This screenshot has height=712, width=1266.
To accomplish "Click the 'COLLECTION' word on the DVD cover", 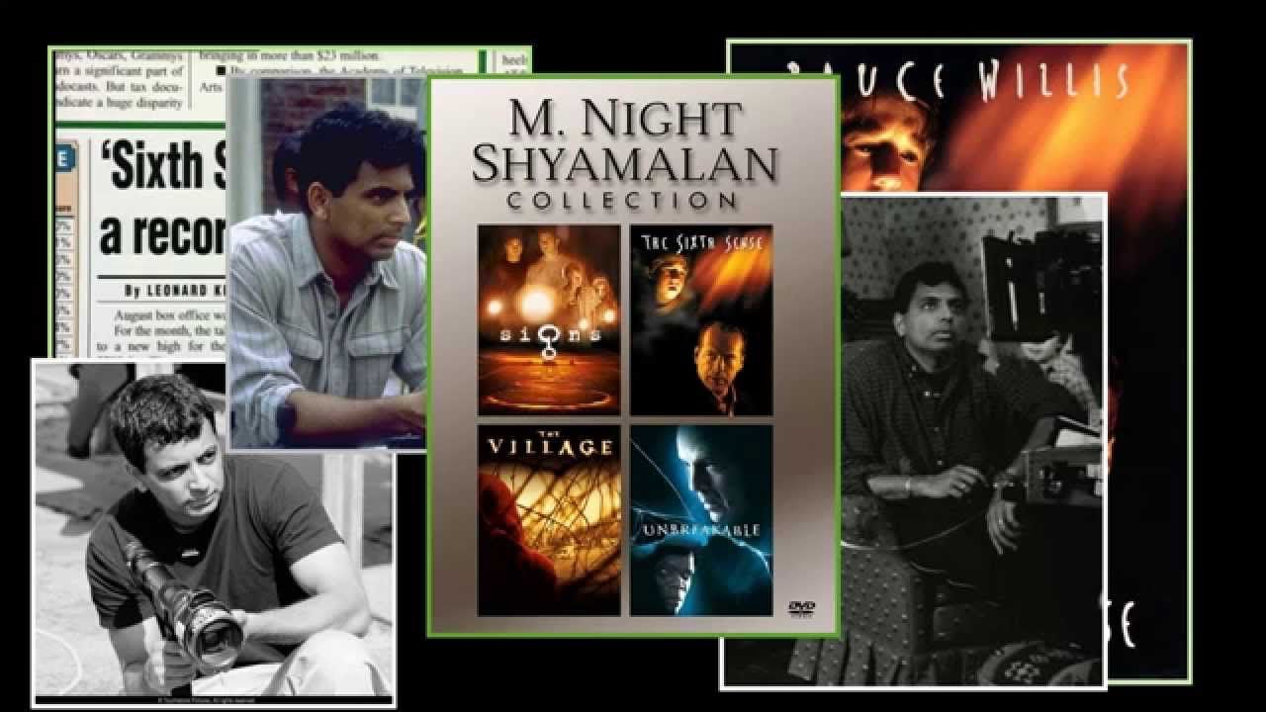I will (622, 201).
